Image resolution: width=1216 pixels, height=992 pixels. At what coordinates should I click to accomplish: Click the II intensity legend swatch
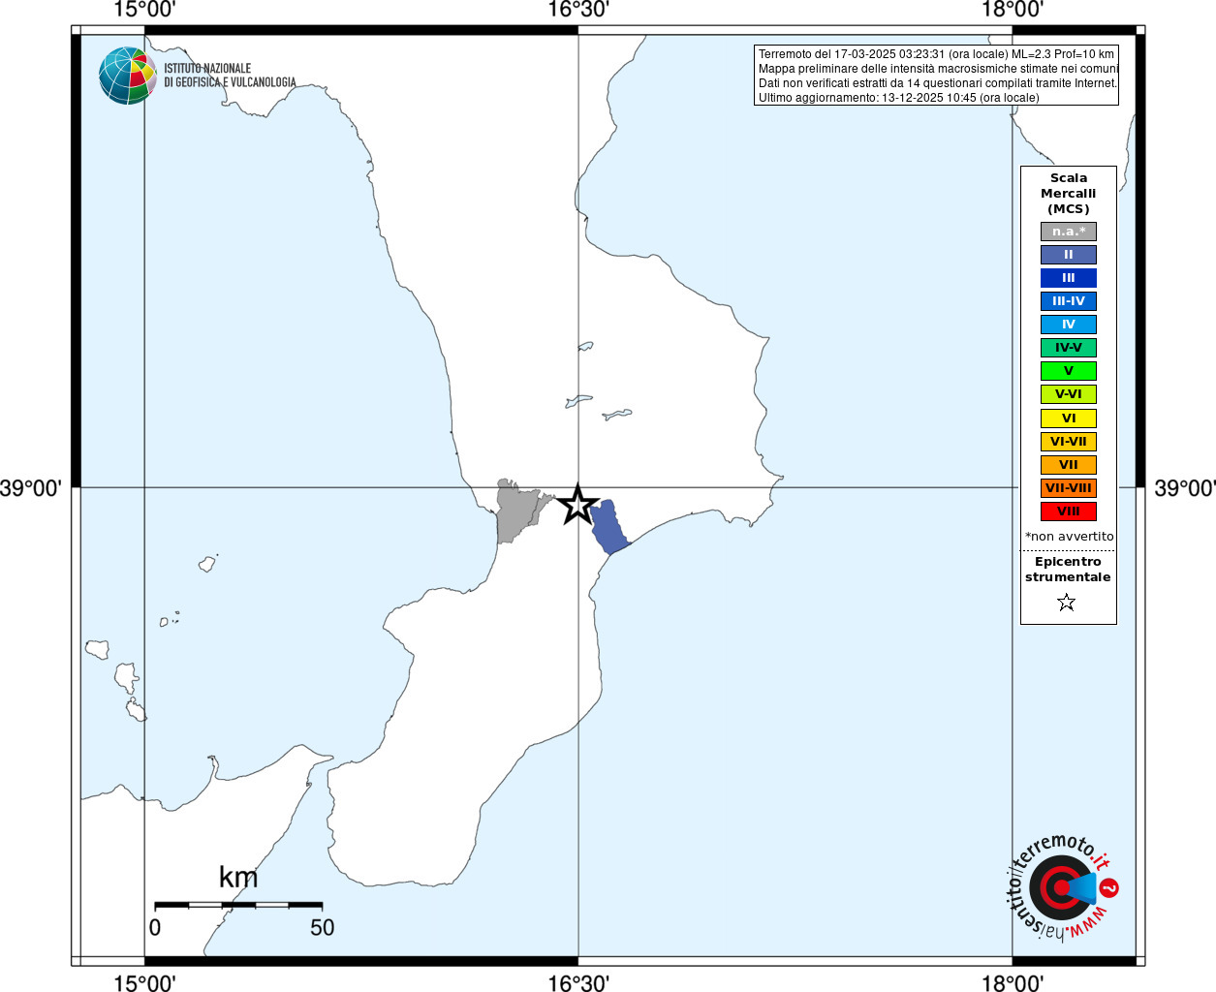(x=1069, y=255)
